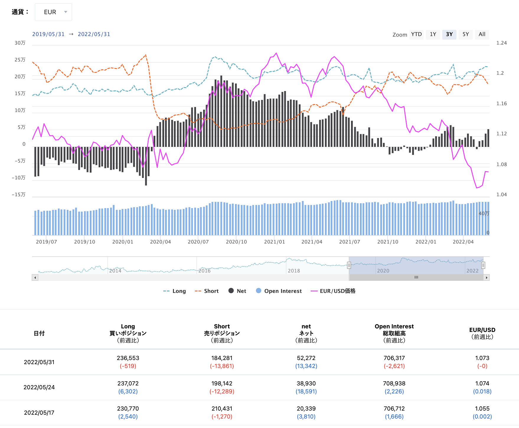The height and width of the screenshot is (428, 519).
Task: Select the YTD zoom range
Action: point(417,34)
